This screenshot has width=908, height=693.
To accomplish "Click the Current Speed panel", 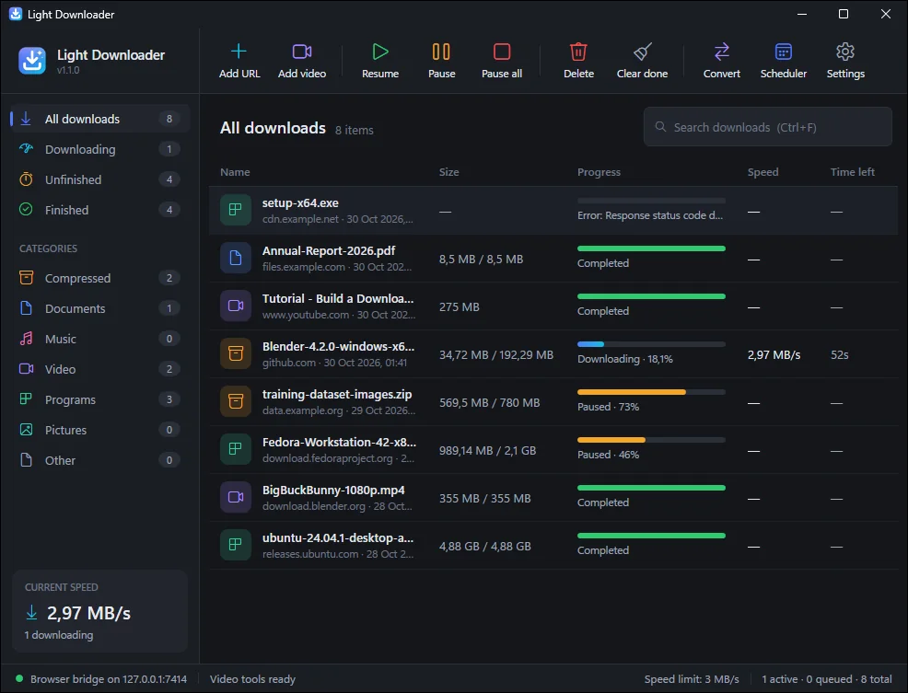I will click(x=100, y=611).
